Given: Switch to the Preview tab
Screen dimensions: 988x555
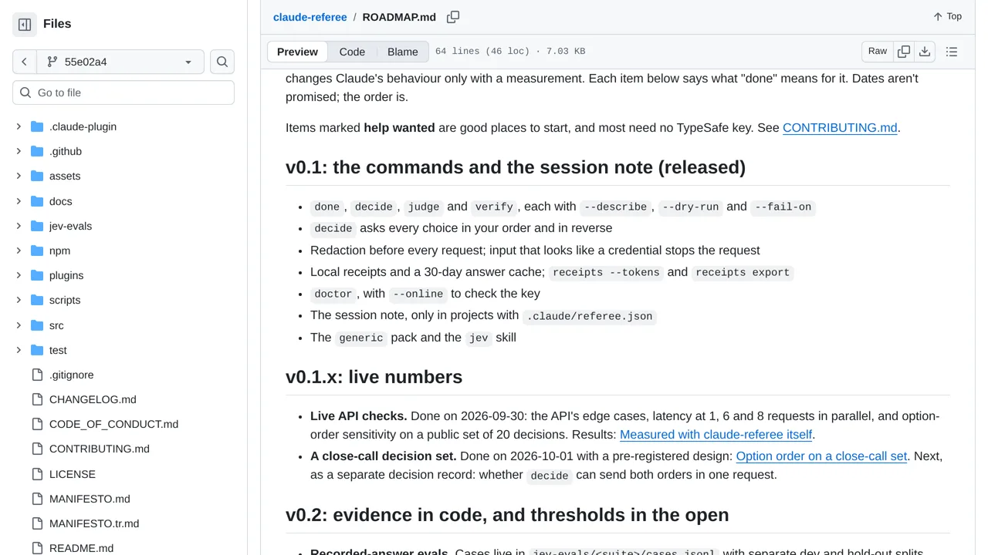Looking at the screenshot, I should [x=297, y=52].
